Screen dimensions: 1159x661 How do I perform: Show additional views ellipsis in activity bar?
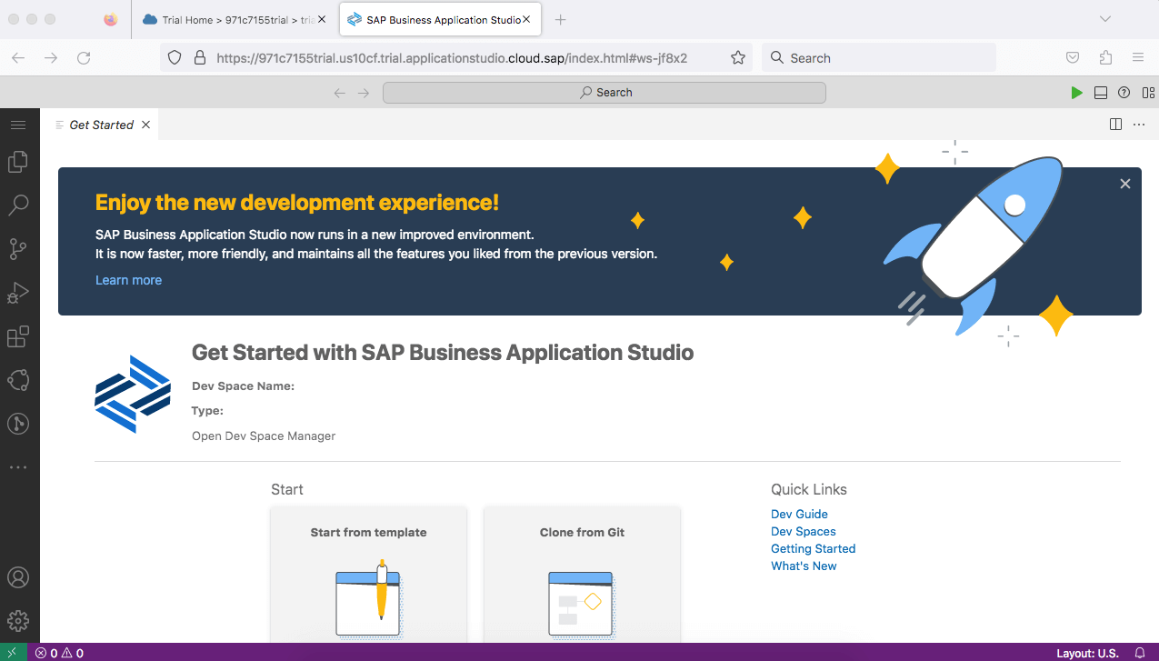coord(18,466)
